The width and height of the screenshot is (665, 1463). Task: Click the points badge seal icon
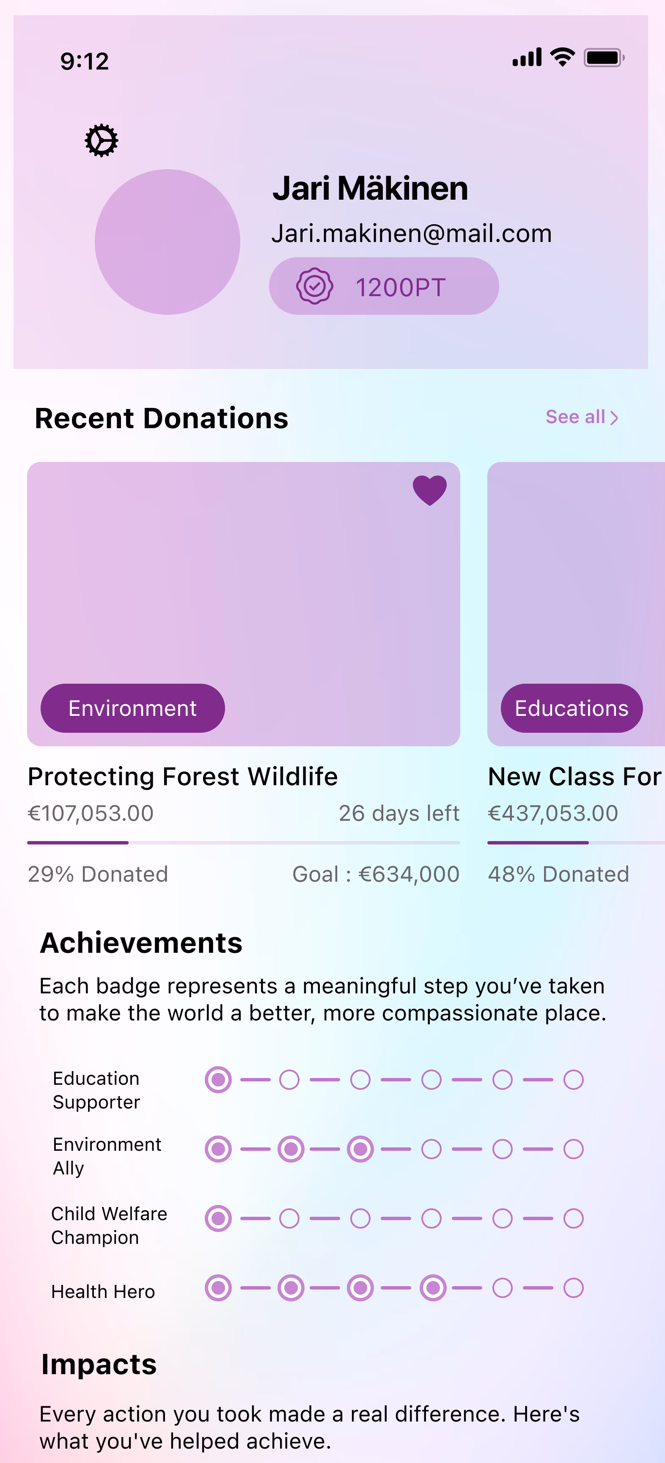tap(315, 286)
